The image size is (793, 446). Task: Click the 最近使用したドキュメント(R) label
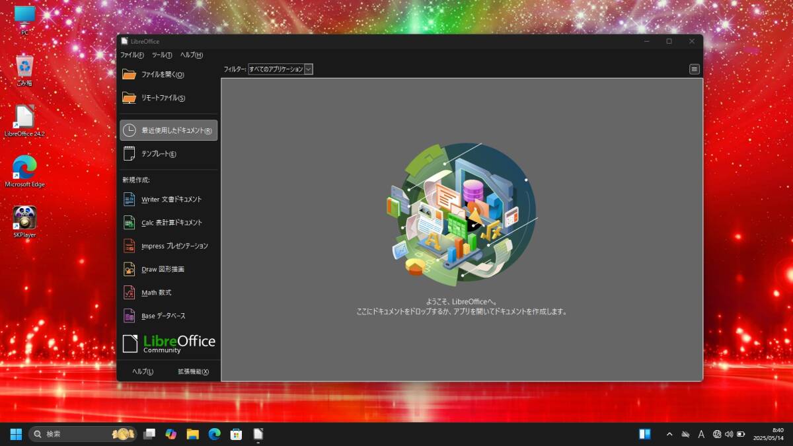pos(176,130)
